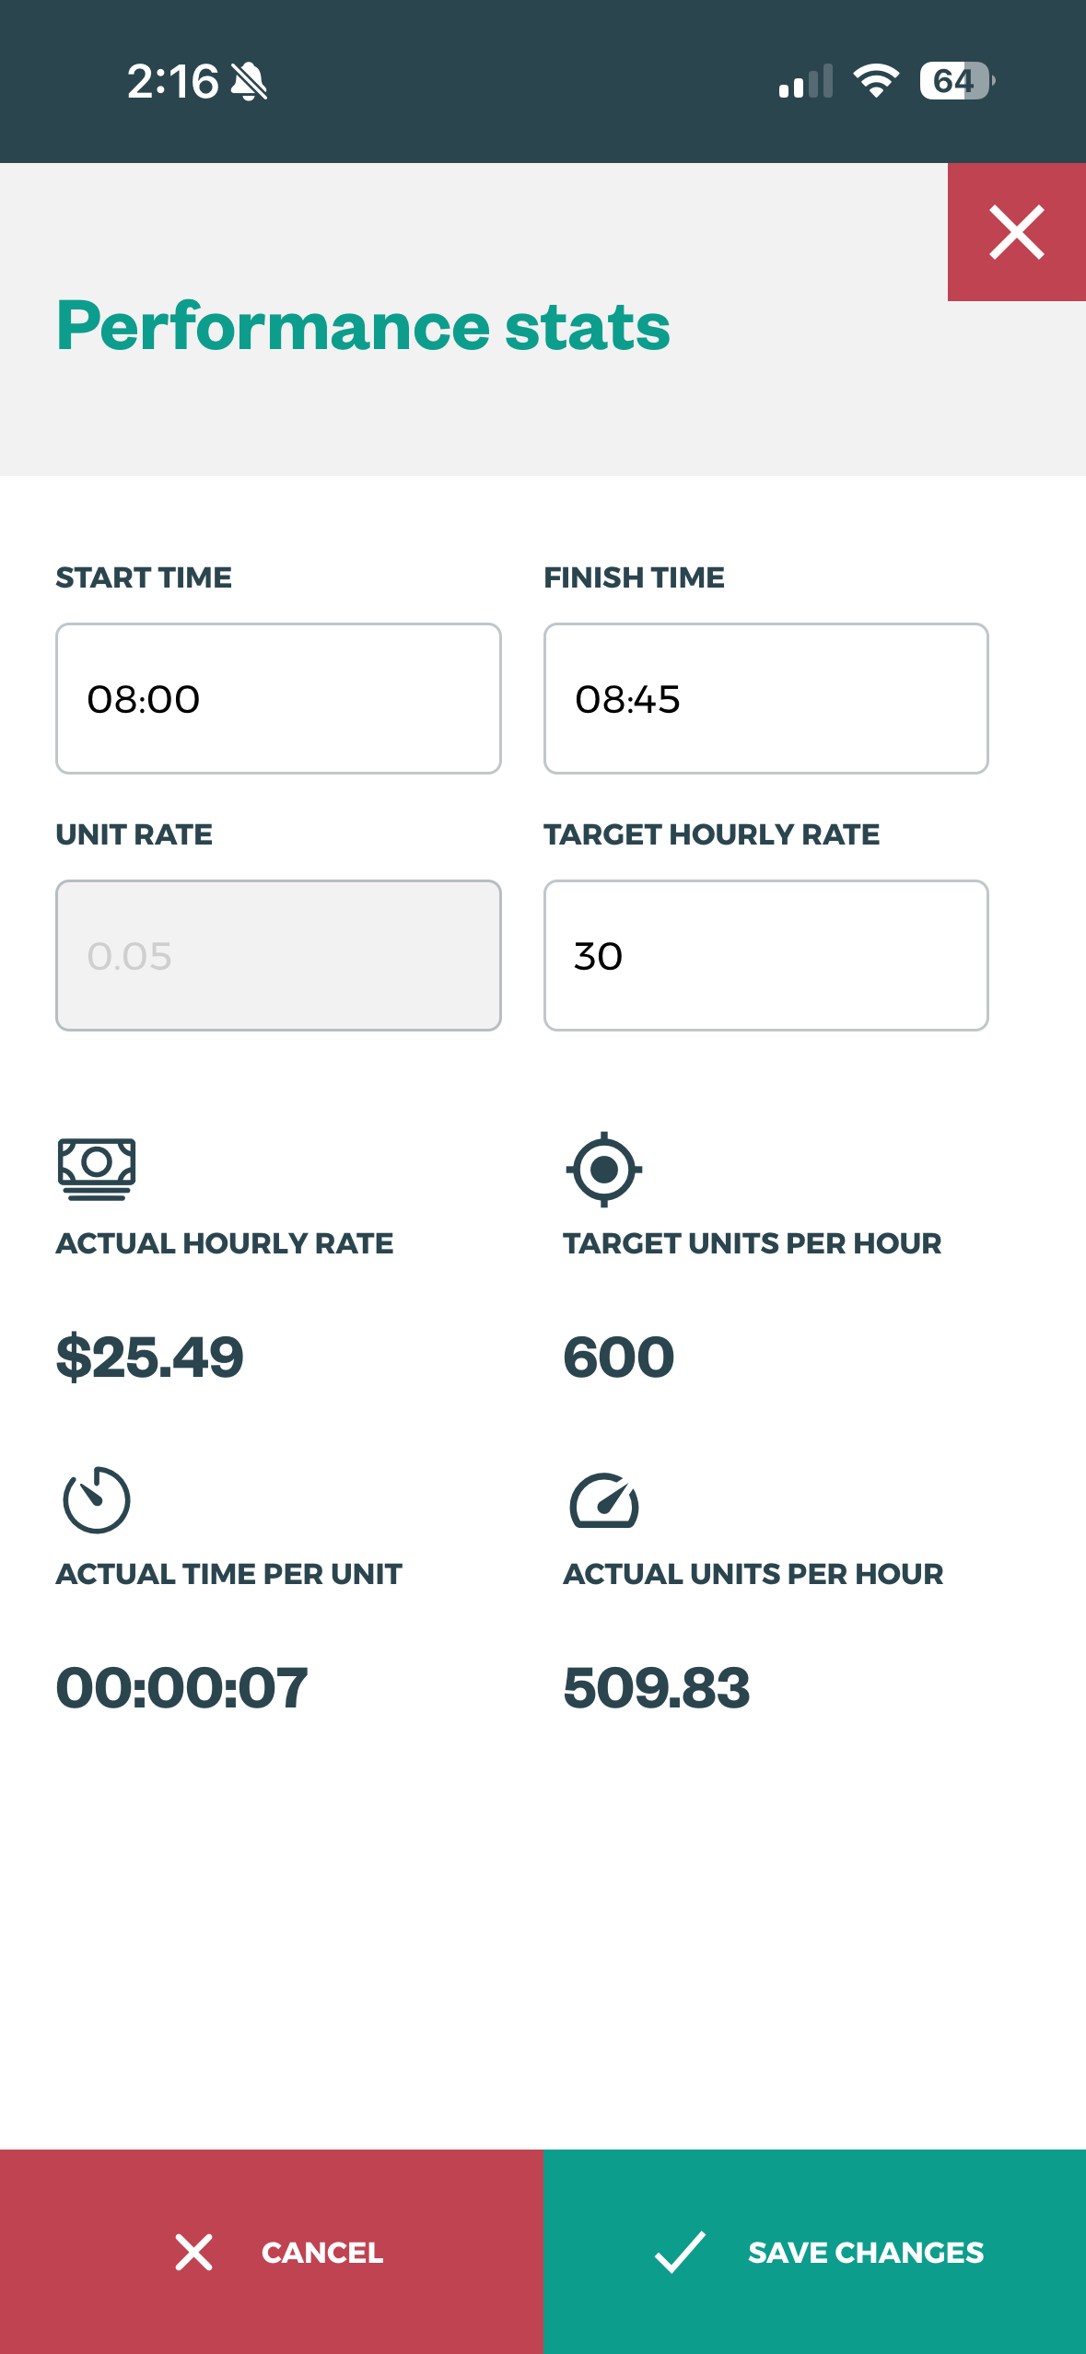Edit the Finish Time field

pos(765,699)
